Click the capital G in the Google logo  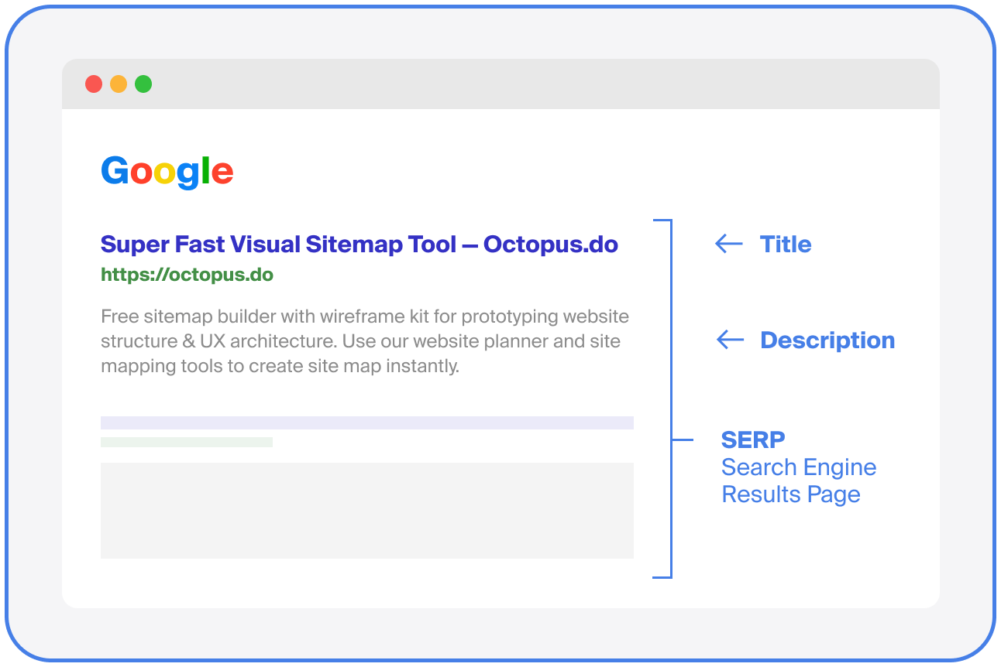pyautogui.click(x=114, y=169)
